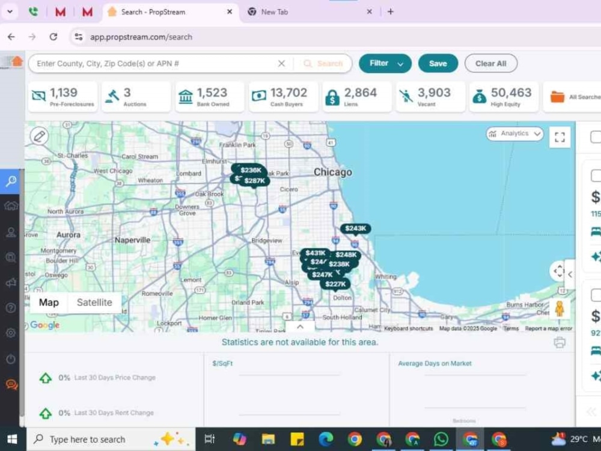
Task: Open the map Terms link
Action: [x=511, y=328]
